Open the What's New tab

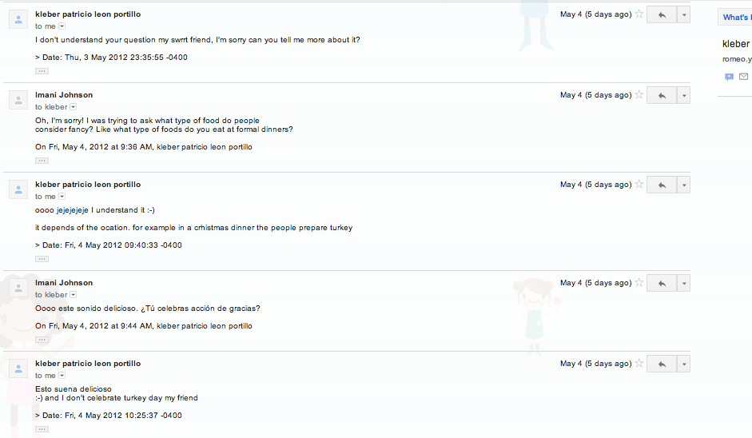coord(735,18)
